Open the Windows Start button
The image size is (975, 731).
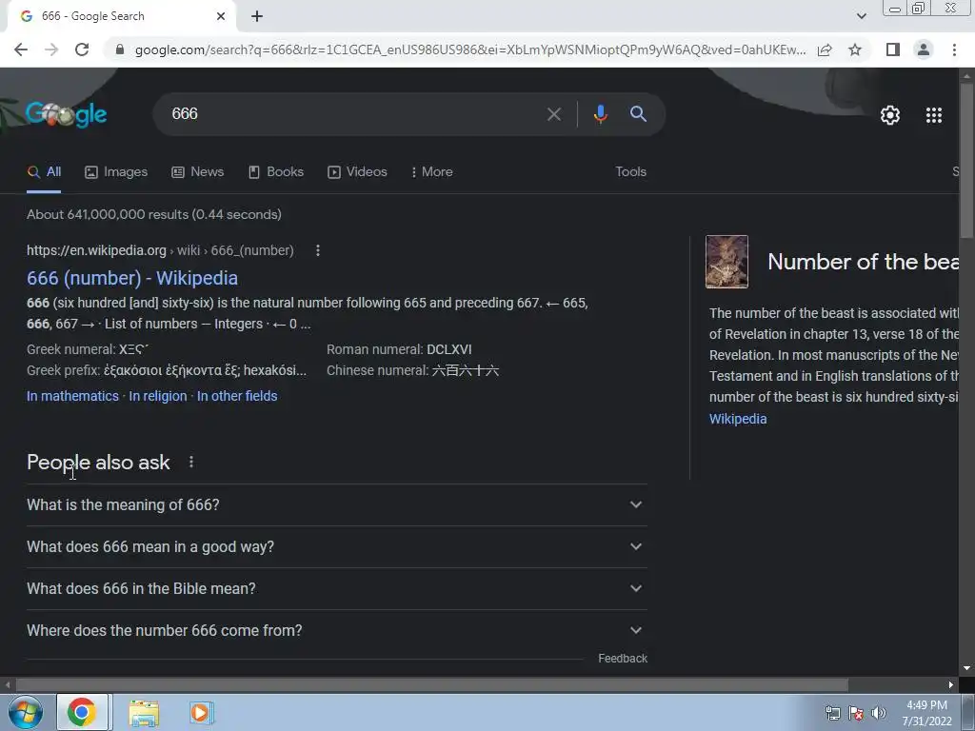[x=25, y=712]
